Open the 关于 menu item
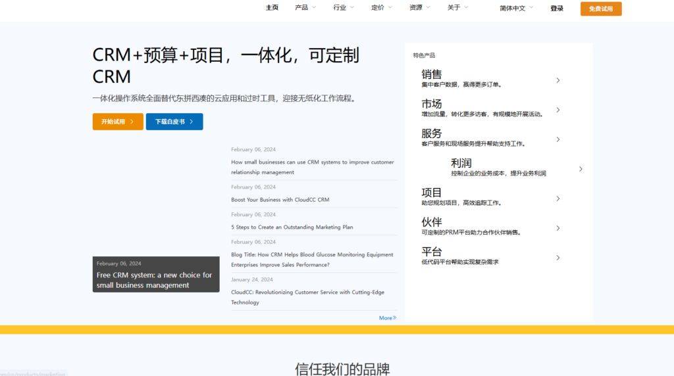The image size is (674, 376). click(x=457, y=8)
